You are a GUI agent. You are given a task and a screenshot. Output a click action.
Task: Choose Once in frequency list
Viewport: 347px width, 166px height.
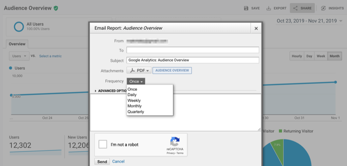(x=132, y=89)
